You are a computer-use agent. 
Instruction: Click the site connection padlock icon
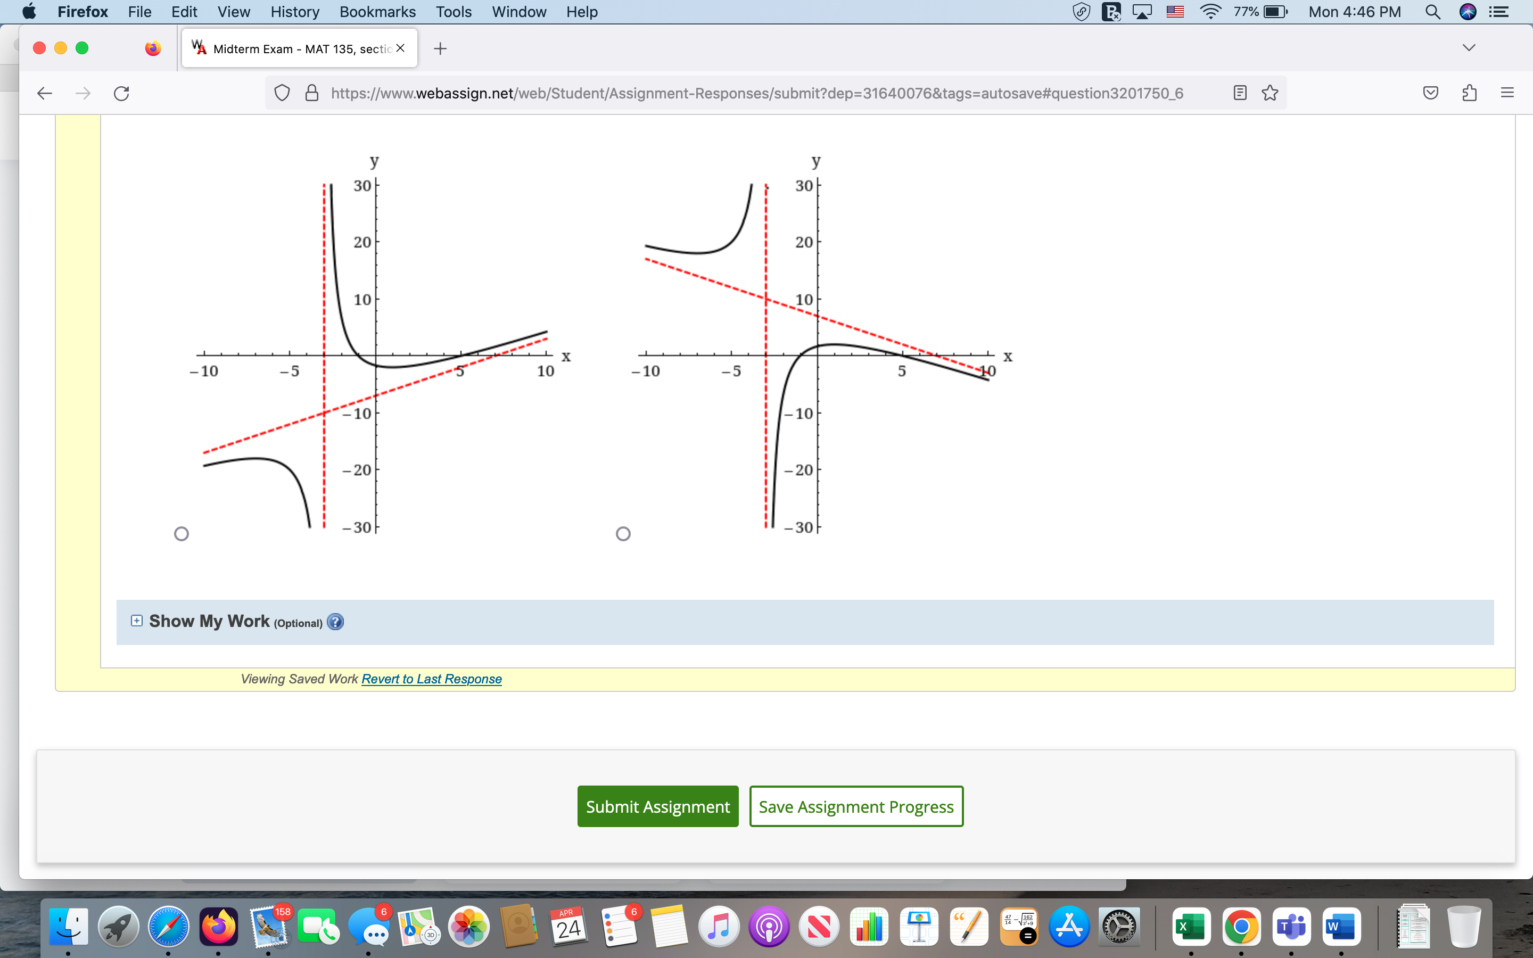[x=311, y=93]
